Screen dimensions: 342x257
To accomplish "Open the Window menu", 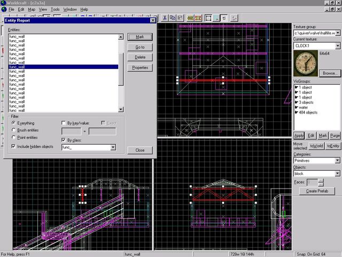I will [70, 10].
